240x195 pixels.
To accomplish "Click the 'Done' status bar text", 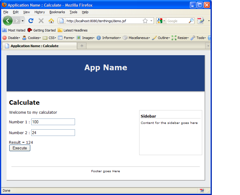I will [x=6, y=190].
